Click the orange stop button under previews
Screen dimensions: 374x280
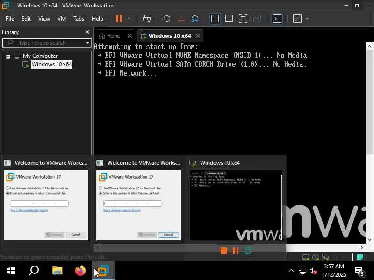[x=224, y=251]
